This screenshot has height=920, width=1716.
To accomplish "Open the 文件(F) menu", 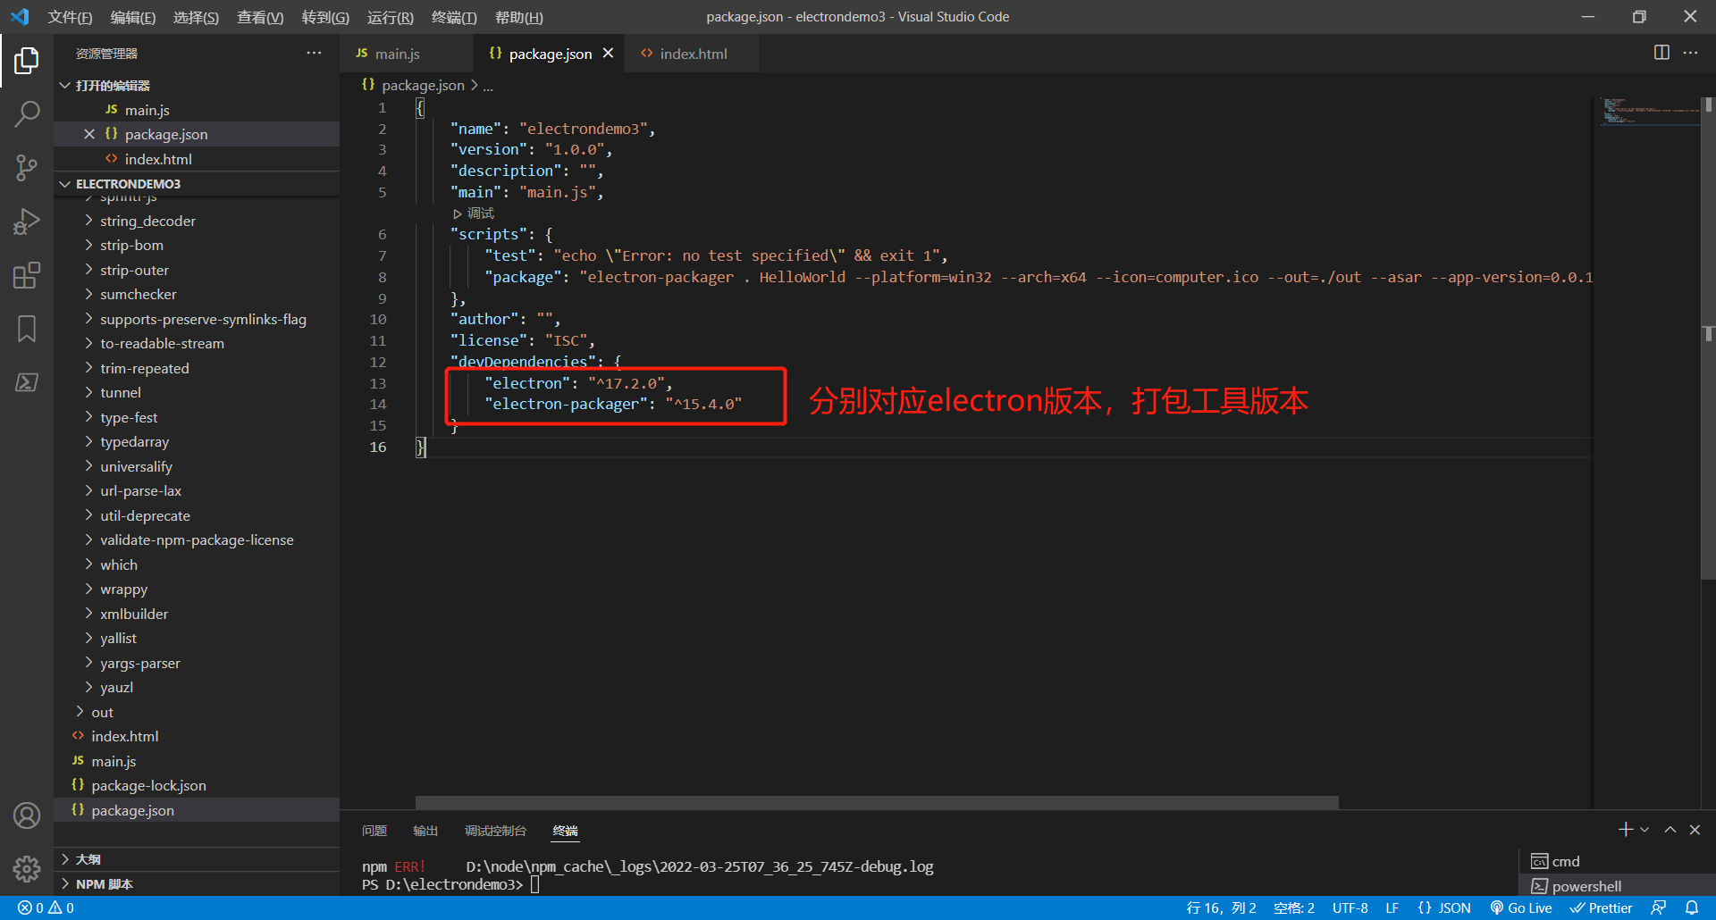I will (70, 17).
